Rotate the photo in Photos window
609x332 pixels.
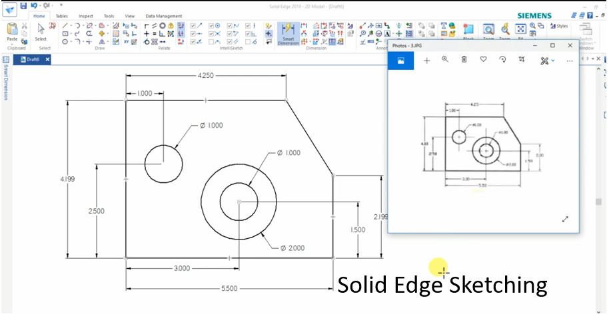502,59
